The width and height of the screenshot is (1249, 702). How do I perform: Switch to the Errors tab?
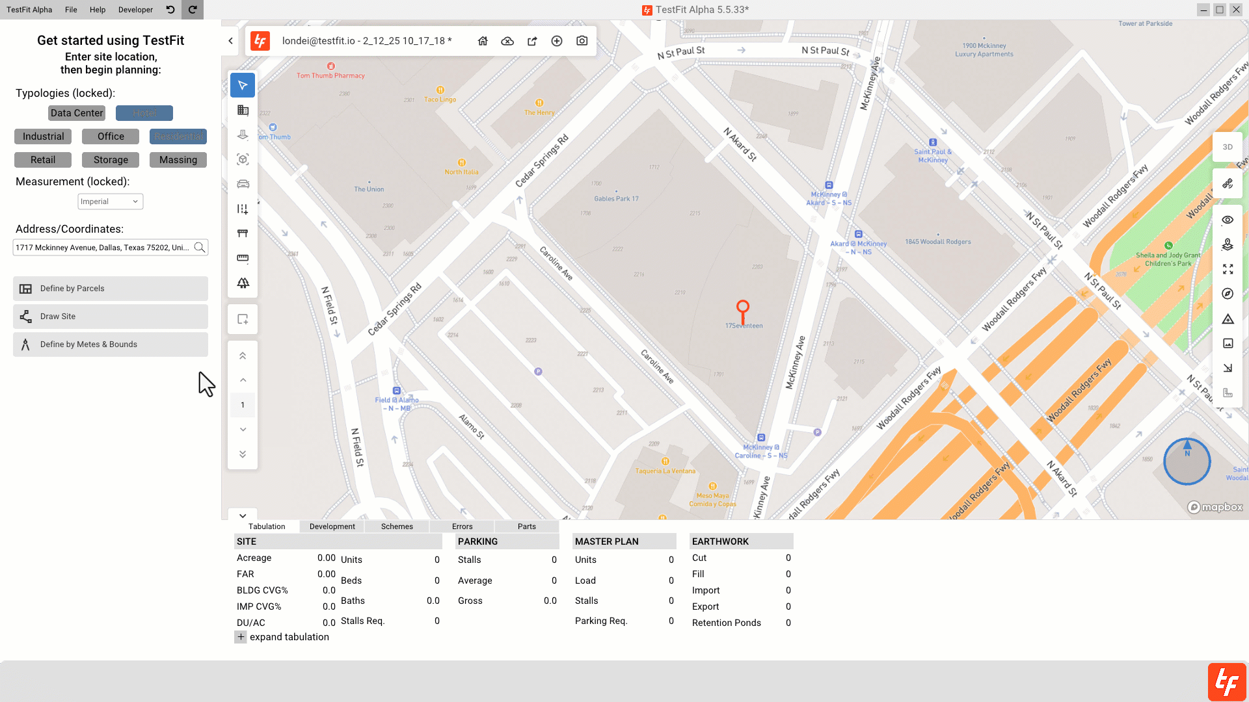(x=462, y=526)
